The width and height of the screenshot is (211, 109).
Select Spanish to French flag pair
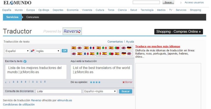pos(89,48)
